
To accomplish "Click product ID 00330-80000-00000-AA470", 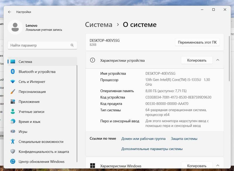I will click(x=167, y=103).
